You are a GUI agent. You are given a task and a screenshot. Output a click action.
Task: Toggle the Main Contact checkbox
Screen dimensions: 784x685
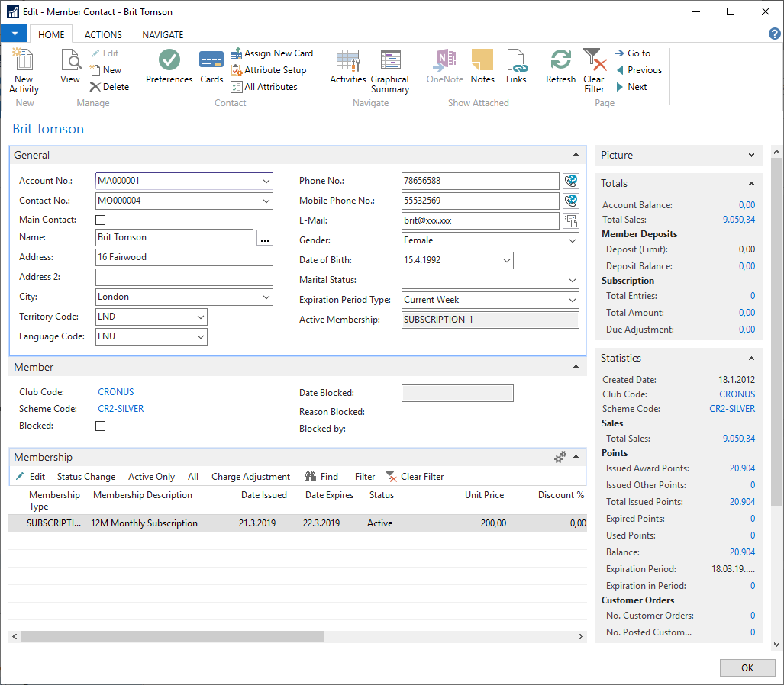(x=100, y=220)
